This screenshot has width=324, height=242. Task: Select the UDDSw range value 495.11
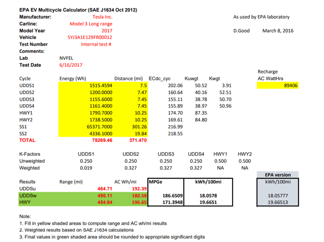[x=105, y=196]
